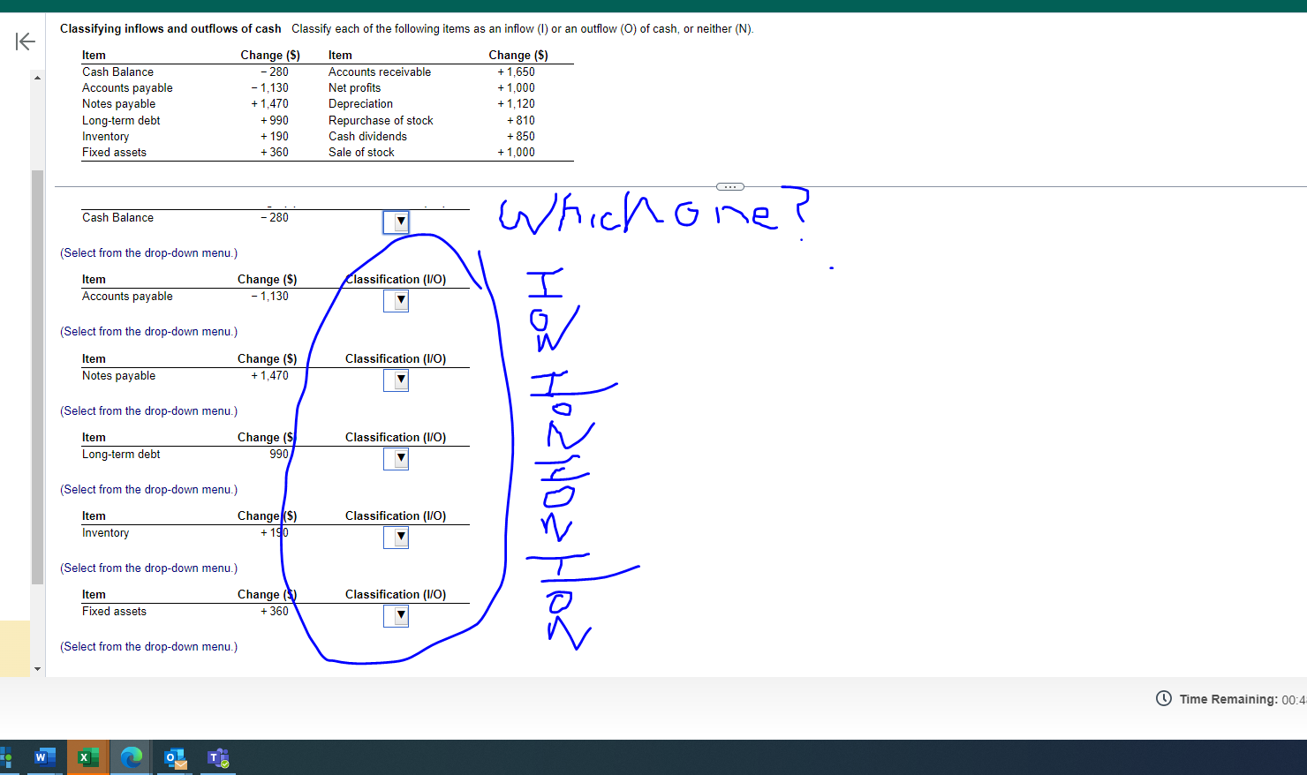Viewport: 1307px width, 775px height.
Task: Click the scrollbar up arrow on the left
Action: pyautogui.click(x=37, y=77)
